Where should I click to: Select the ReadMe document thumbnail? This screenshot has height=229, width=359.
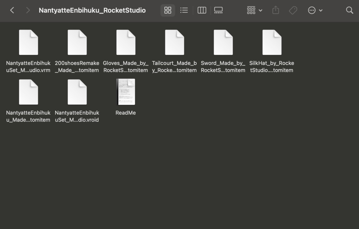tap(126, 92)
